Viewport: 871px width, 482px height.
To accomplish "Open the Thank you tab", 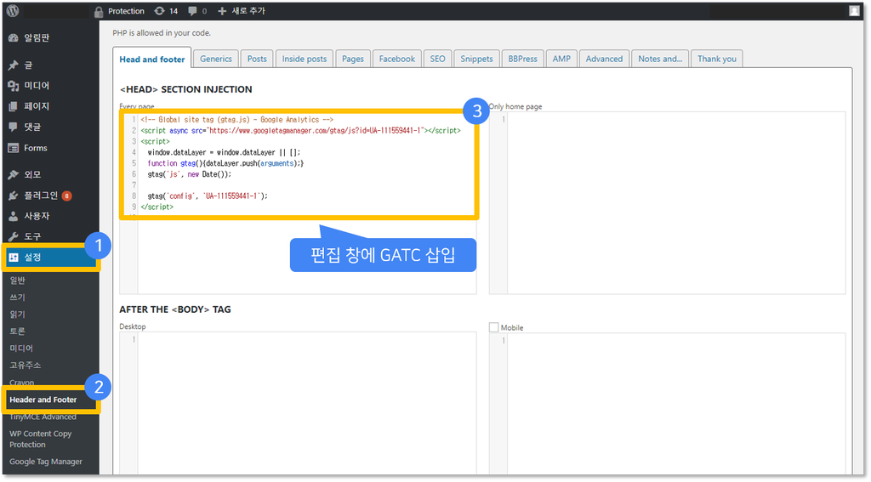I will (x=716, y=59).
